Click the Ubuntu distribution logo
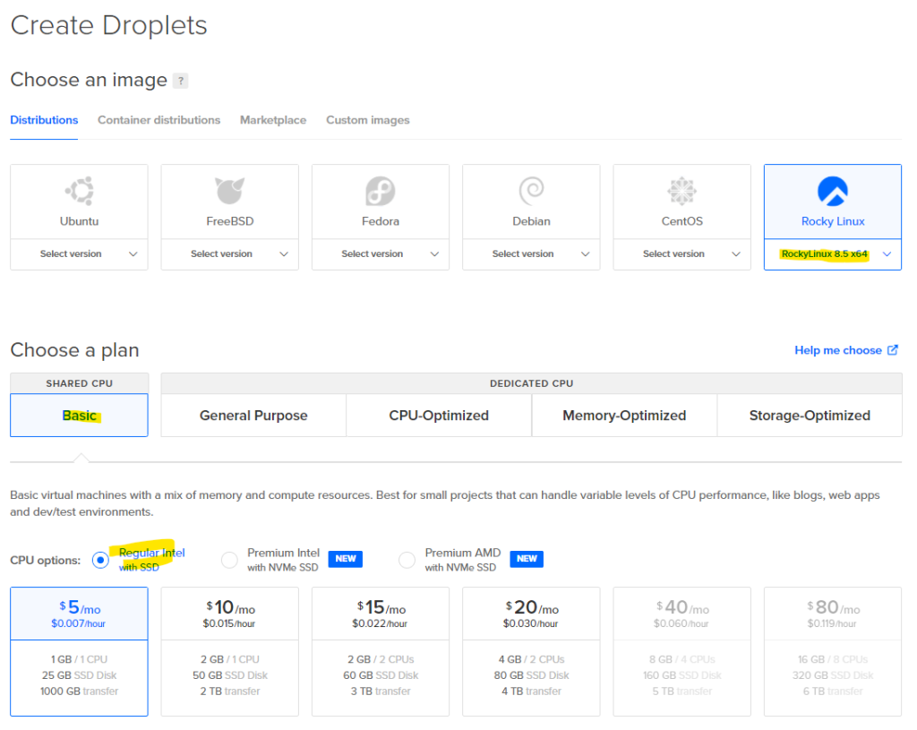917x730 pixels. click(80, 191)
